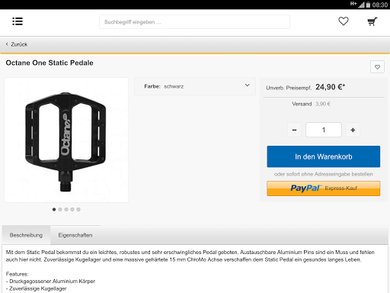Switch to the Beschreibung tab

point(26,235)
